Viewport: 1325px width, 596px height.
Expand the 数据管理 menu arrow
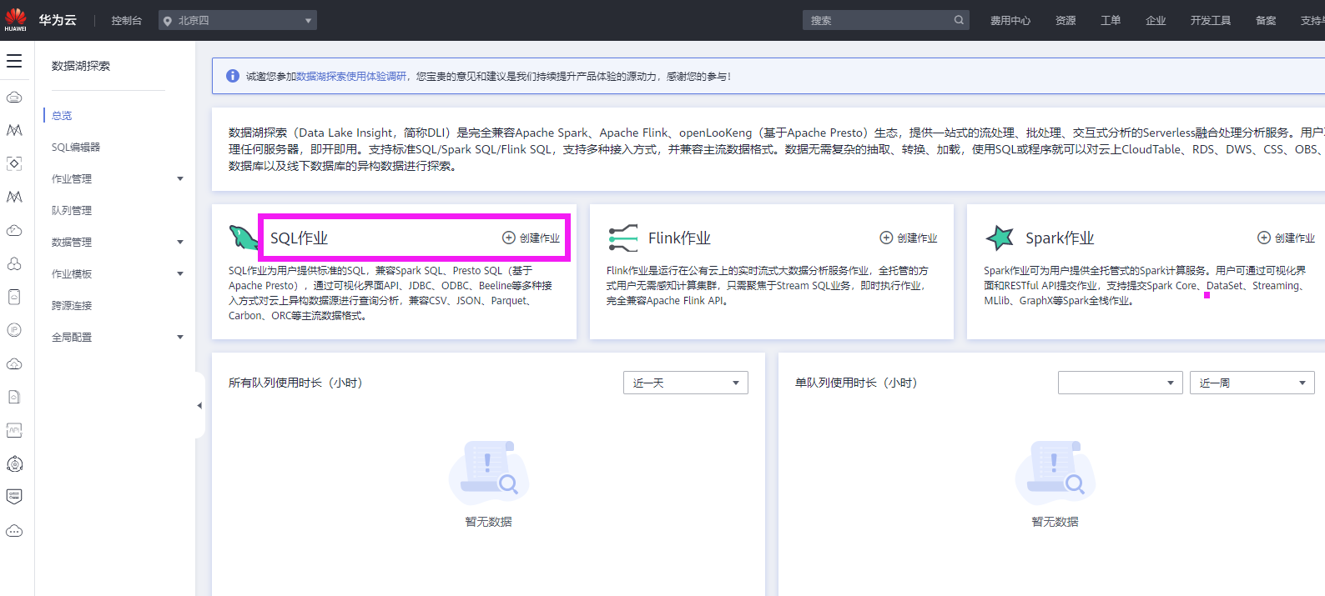click(x=180, y=242)
